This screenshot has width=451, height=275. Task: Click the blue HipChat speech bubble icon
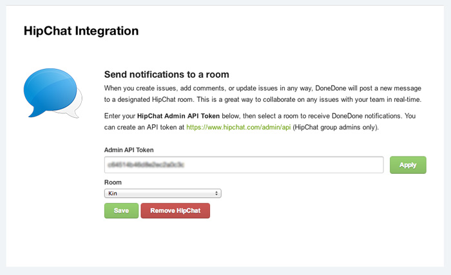click(50, 91)
